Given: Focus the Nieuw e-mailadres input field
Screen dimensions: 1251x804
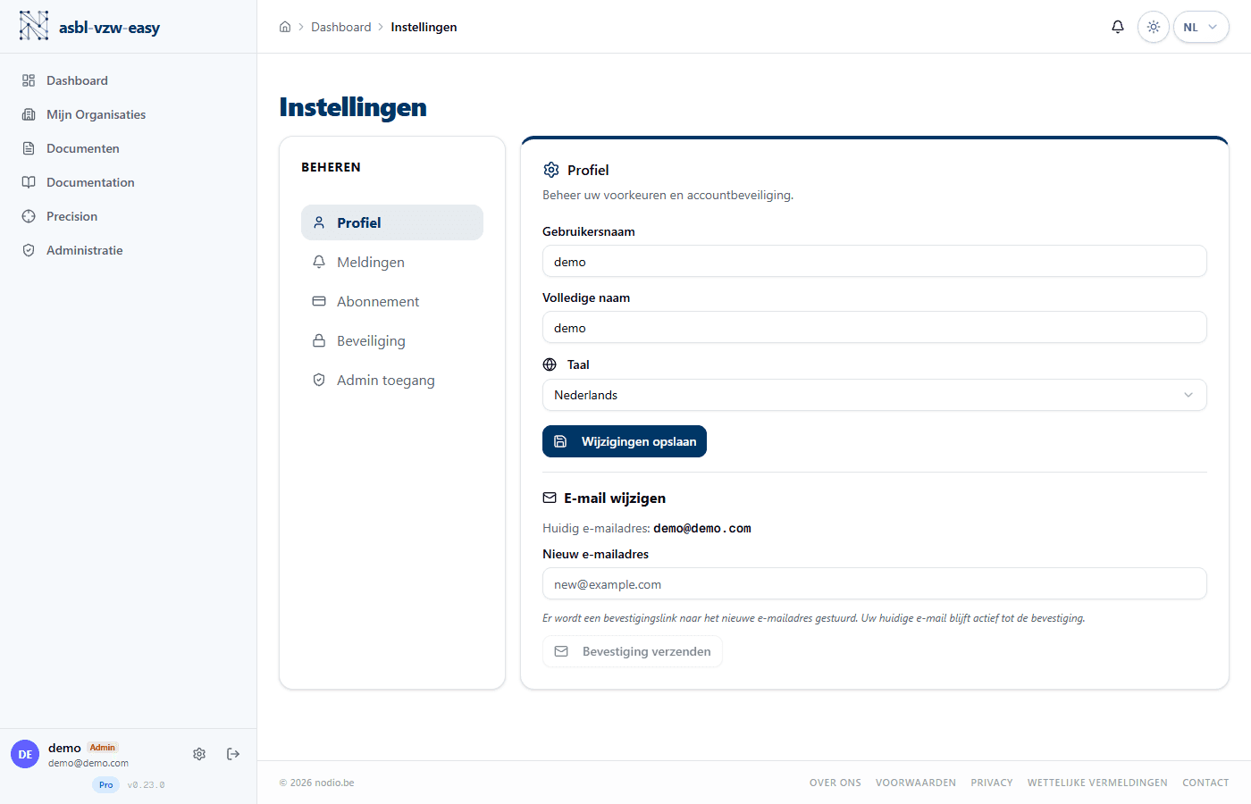Looking at the screenshot, I should (x=875, y=583).
